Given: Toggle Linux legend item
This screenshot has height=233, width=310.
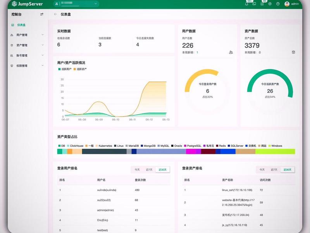Looking at the screenshot, I should pyautogui.click(x=119, y=146).
